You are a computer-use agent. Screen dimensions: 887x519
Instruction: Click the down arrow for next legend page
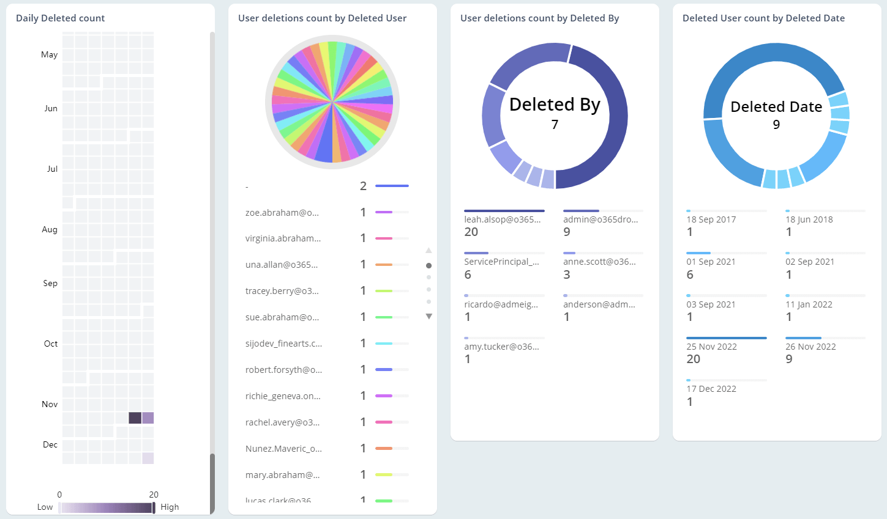click(x=429, y=316)
